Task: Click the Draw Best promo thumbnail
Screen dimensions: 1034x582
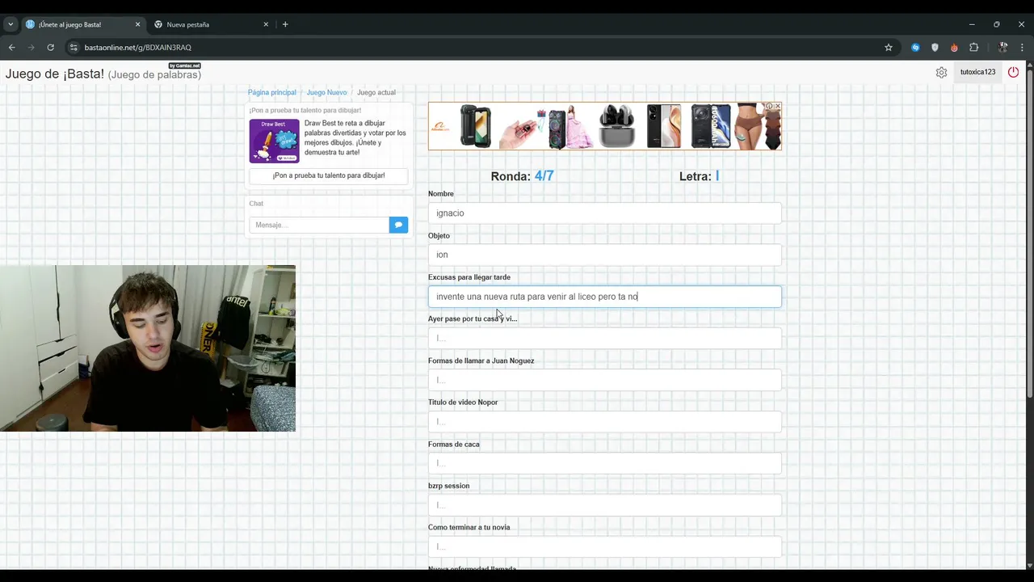Action: point(274,141)
